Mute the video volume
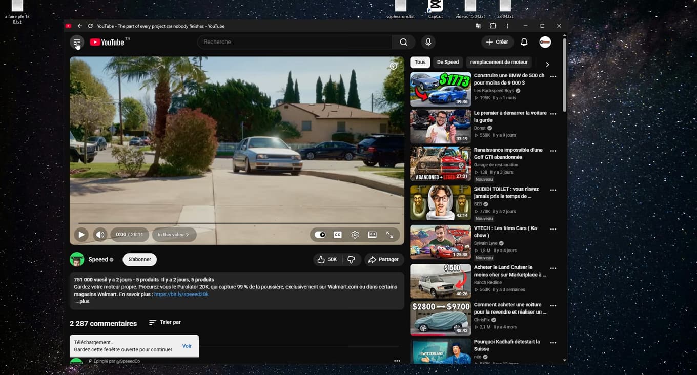Viewport: 697px width, 375px height. tap(100, 235)
